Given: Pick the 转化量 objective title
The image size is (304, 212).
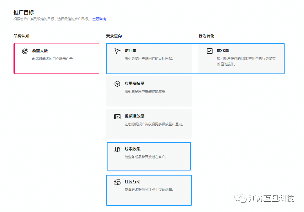Looking at the screenshot, I should tap(223, 51).
